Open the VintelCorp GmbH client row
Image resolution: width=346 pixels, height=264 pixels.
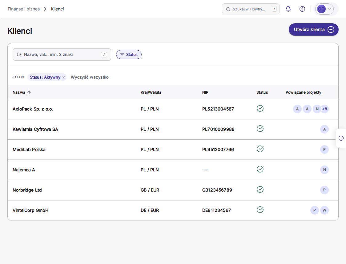[x=173, y=210]
